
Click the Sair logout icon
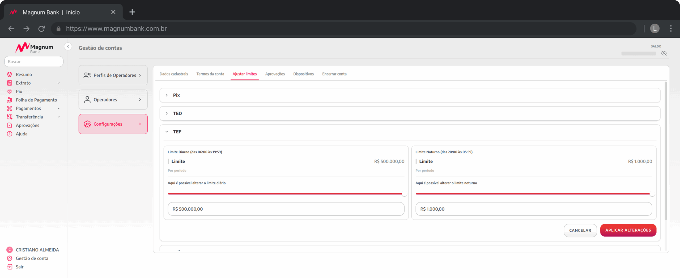10,267
